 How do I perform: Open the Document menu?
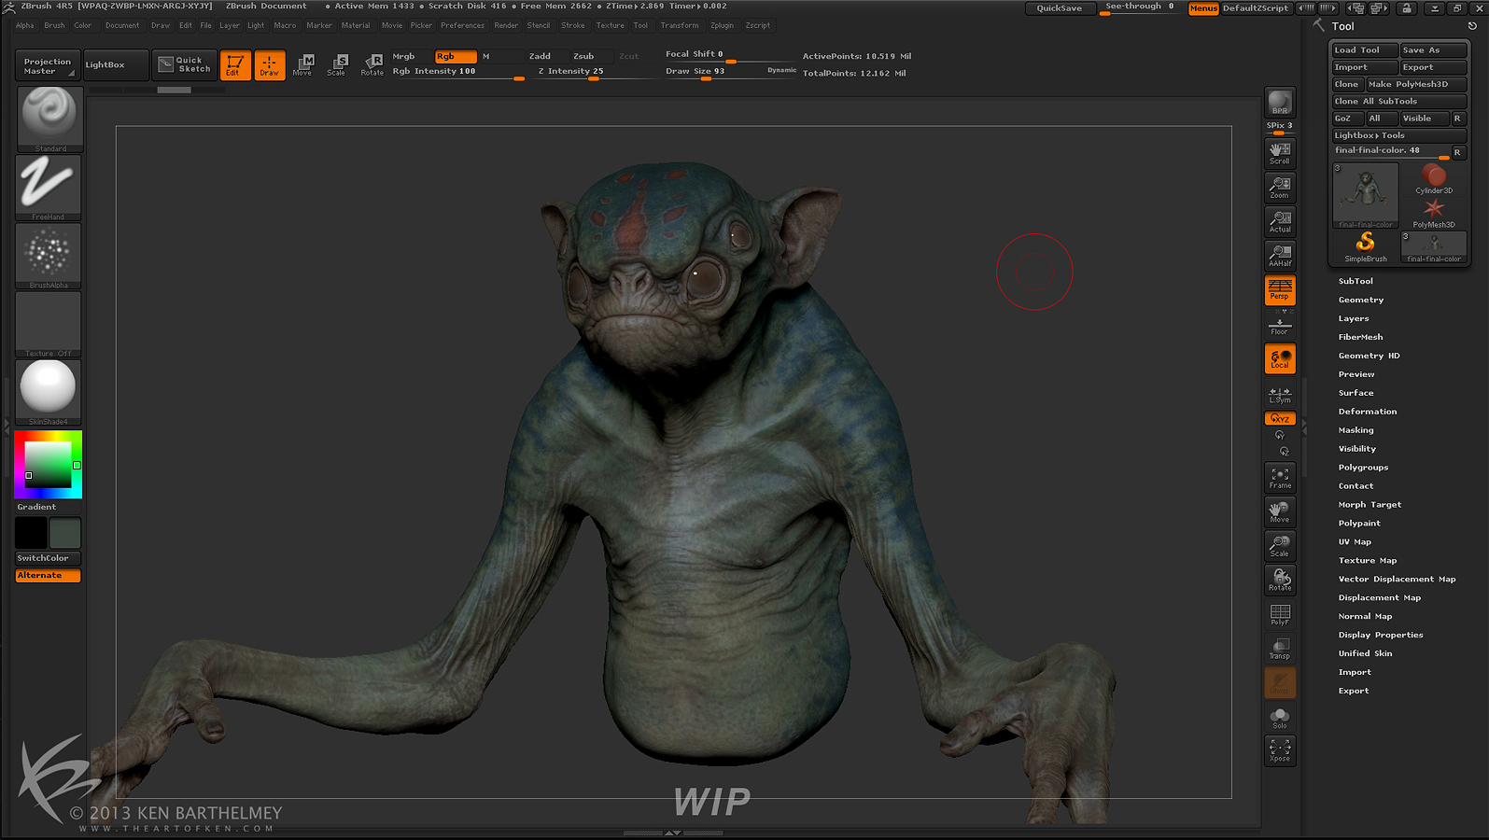122,25
